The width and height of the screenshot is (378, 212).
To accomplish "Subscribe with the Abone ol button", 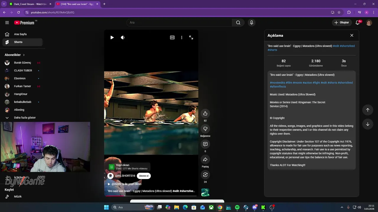I will [144, 176].
